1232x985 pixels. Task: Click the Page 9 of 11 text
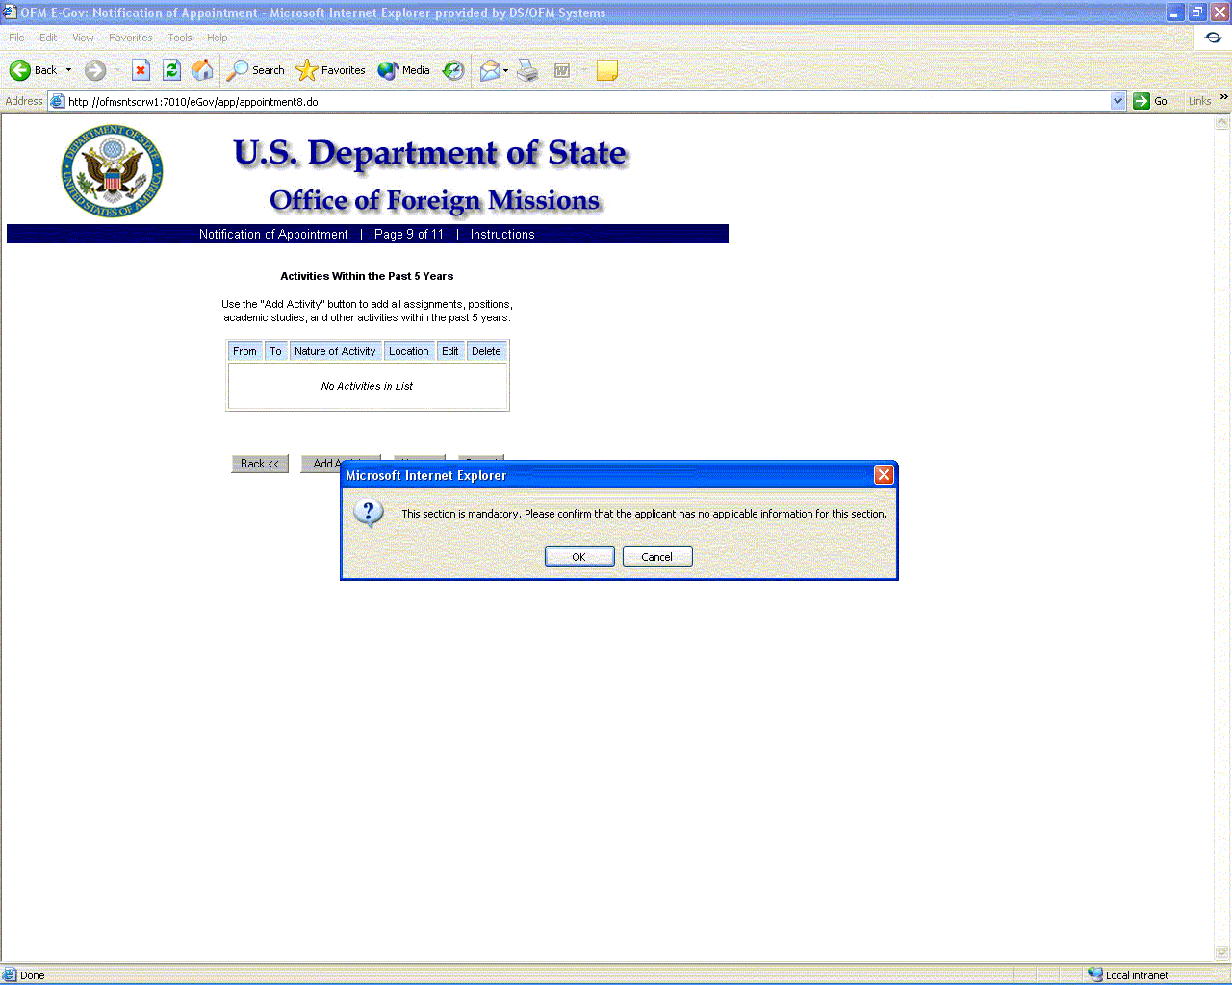(x=409, y=234)
